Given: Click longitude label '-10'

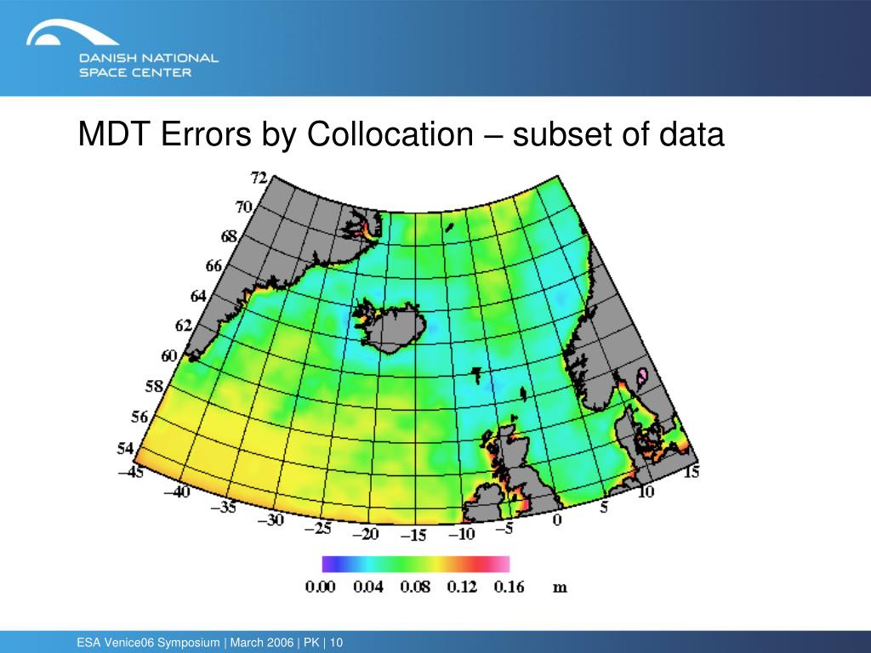Looking at the screenshot, I should point(462,534).
